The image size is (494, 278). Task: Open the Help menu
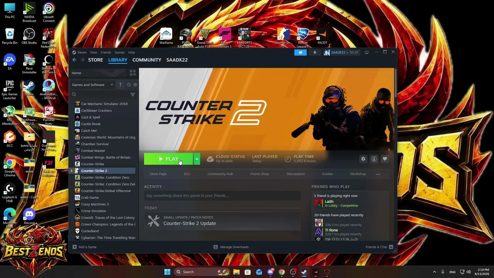tap(131, 53)
